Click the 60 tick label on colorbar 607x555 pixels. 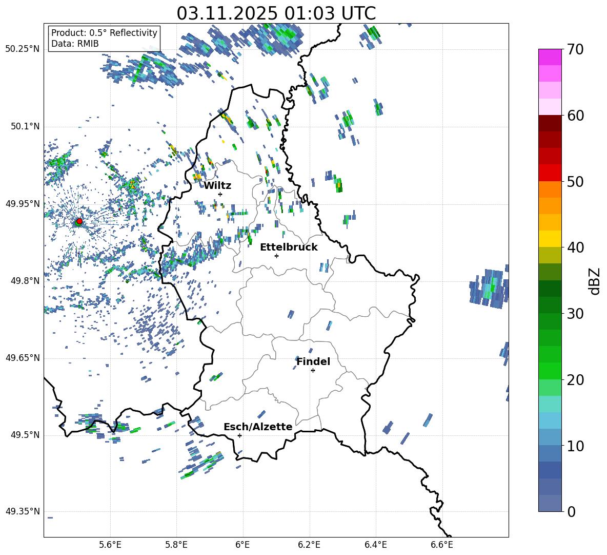pos(575,116)
